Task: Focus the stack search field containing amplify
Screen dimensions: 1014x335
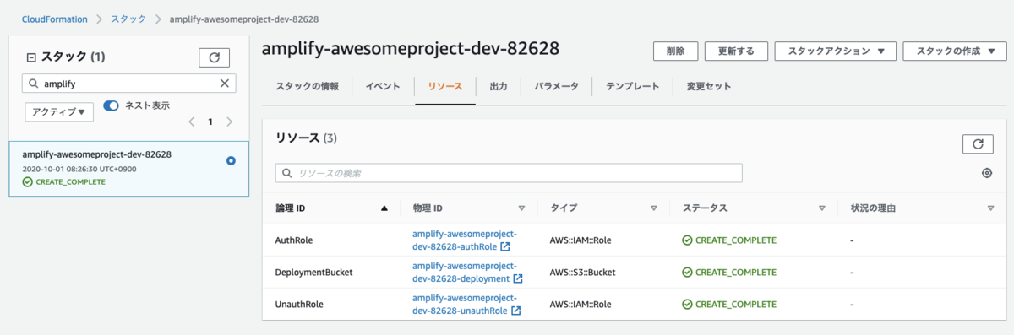Action: point(128,84)
